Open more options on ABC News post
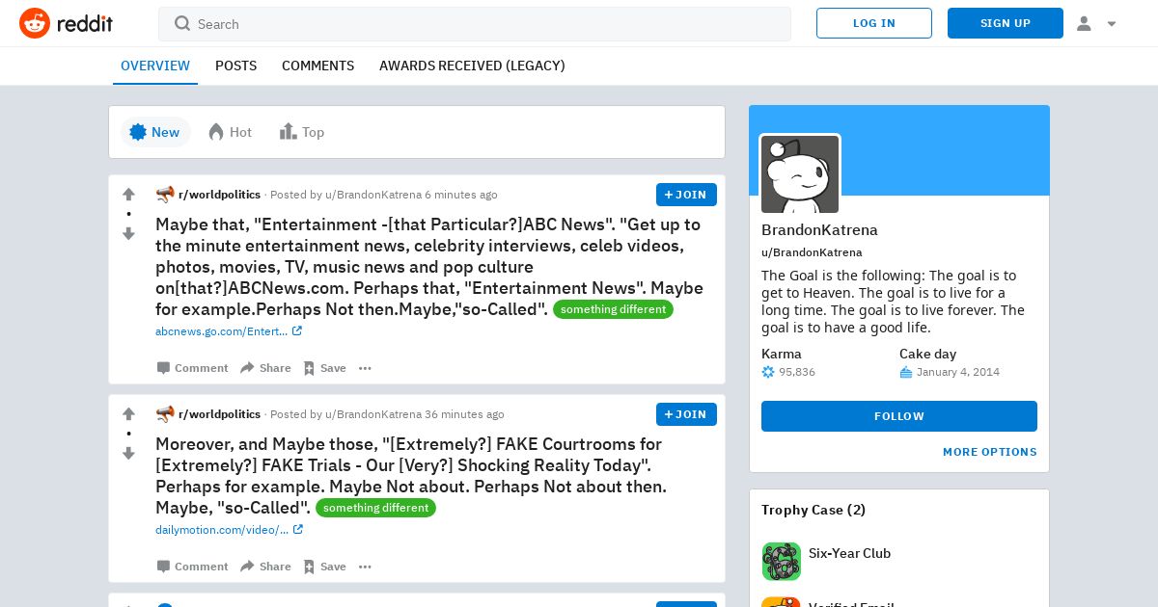Screen dimensions: 1158x607 click(365, 368)
